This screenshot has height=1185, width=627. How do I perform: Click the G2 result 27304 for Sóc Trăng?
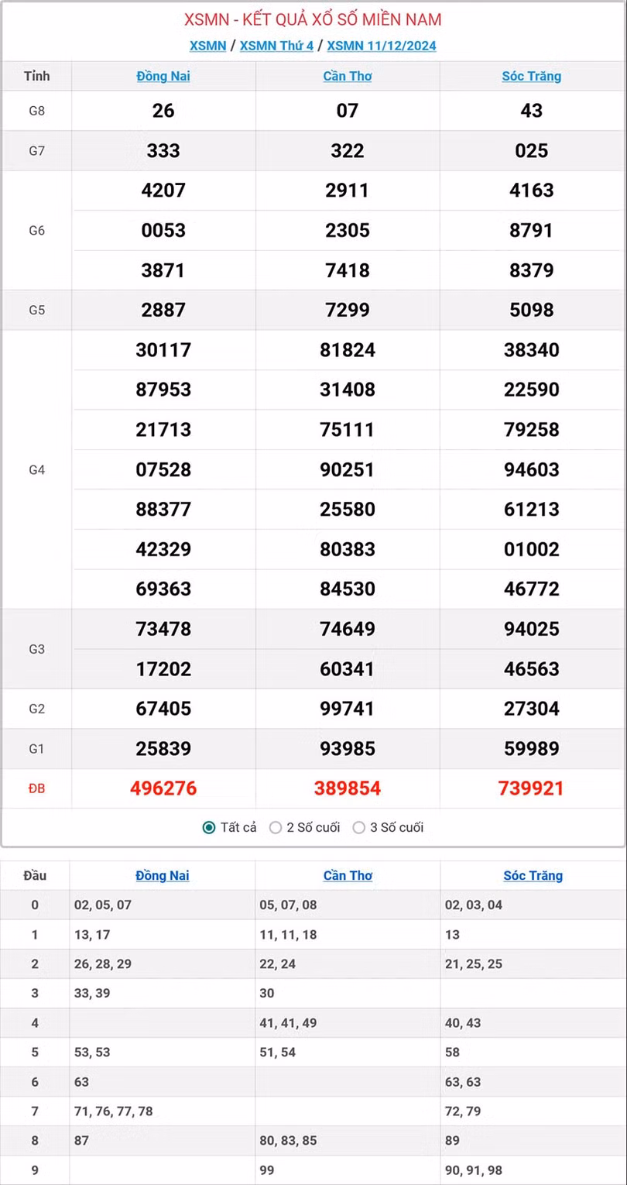pos(532,709)
